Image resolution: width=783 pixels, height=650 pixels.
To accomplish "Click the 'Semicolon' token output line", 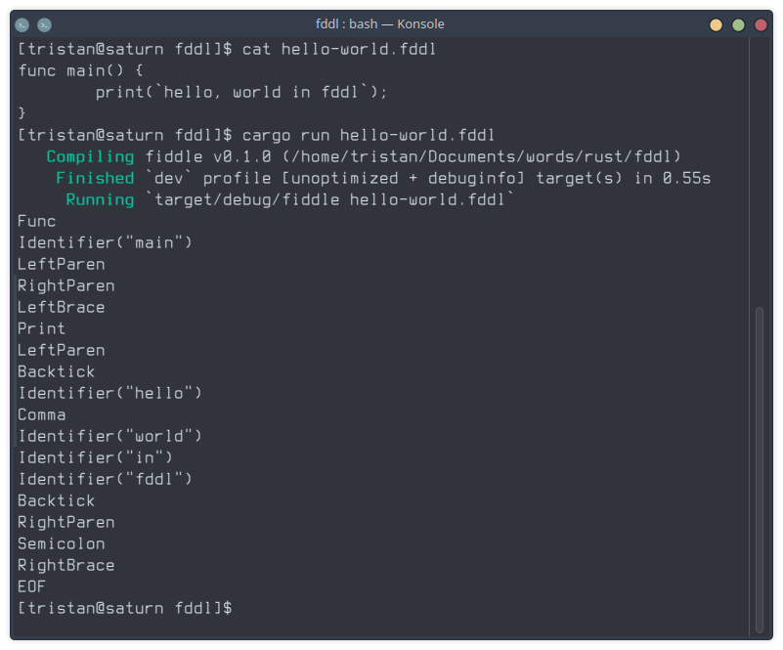I will click(61, 543).
